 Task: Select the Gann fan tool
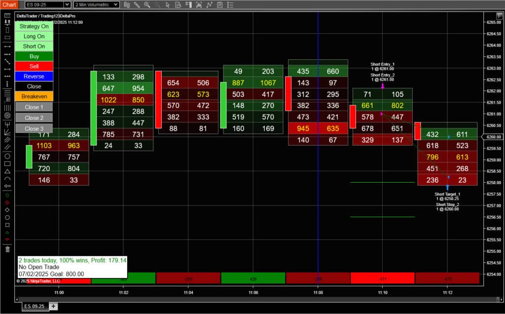click(x=7, y=132)
